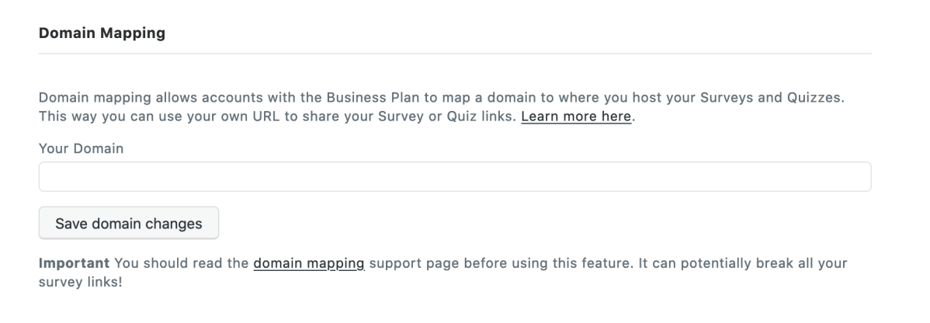930x323 pixels.
Task: Click the divider line under Domain Mapping
Action: pos(455,54)
